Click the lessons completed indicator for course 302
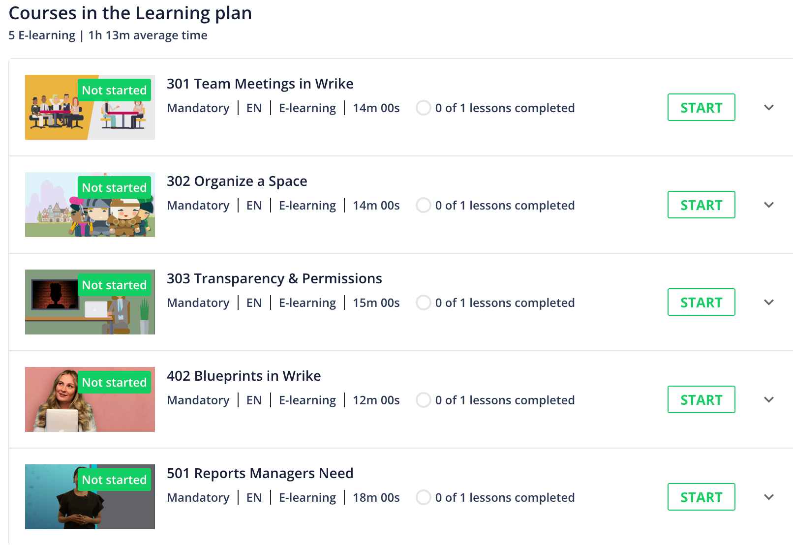 (423, 205)
